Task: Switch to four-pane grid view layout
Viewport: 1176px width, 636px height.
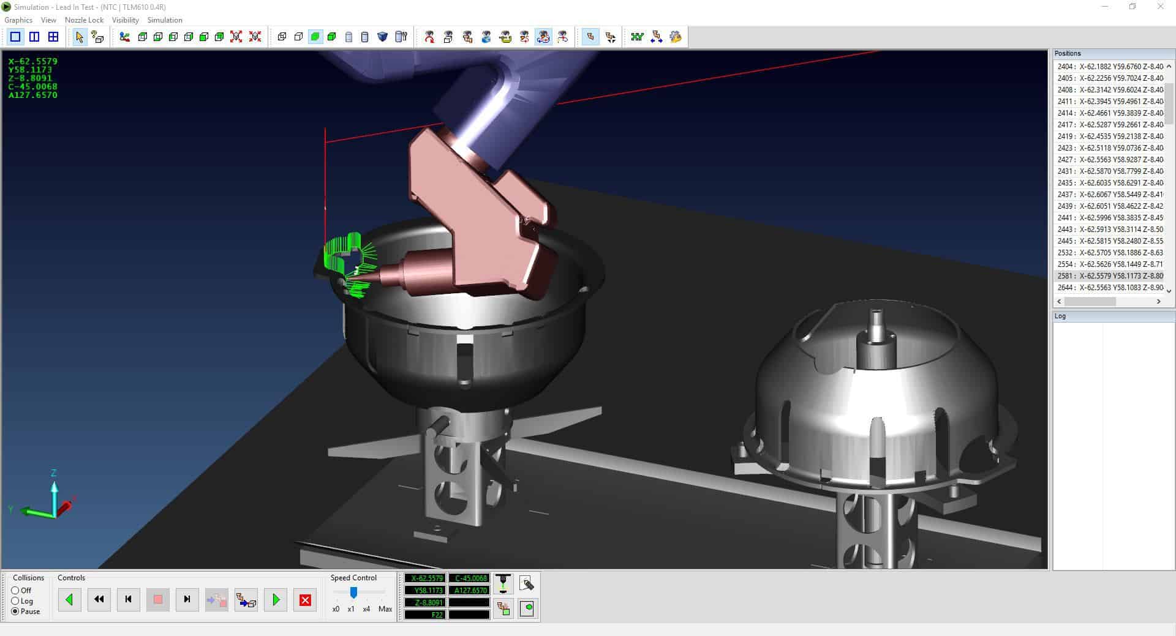Action: (53, 37)
